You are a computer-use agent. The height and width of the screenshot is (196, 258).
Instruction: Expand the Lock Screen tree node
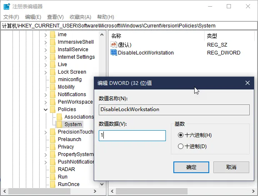tap(46, 72)
